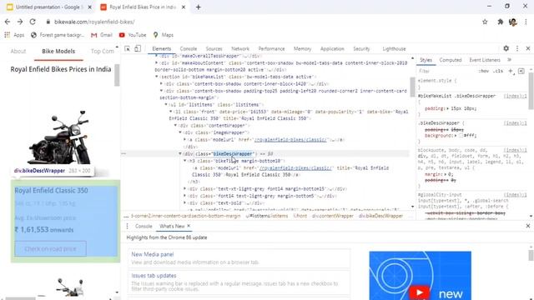Toggle the .cls class editor button
Image resolution: width=534 pixels, height=300 pixels.
498,71
